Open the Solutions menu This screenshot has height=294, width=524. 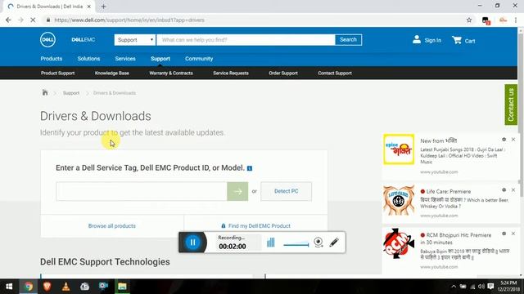click(x=88, y=59)
